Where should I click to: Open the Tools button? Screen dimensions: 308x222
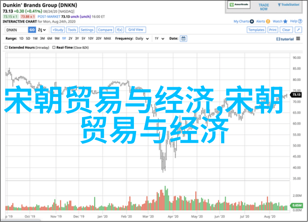coord(72,30)
